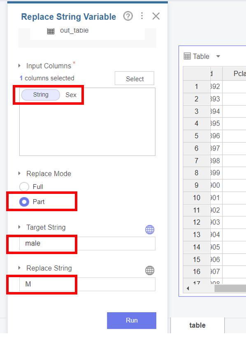This screenshot has width=246, height=344.
Task: Select the Sex column entry
Action: [x=71, y=95]
